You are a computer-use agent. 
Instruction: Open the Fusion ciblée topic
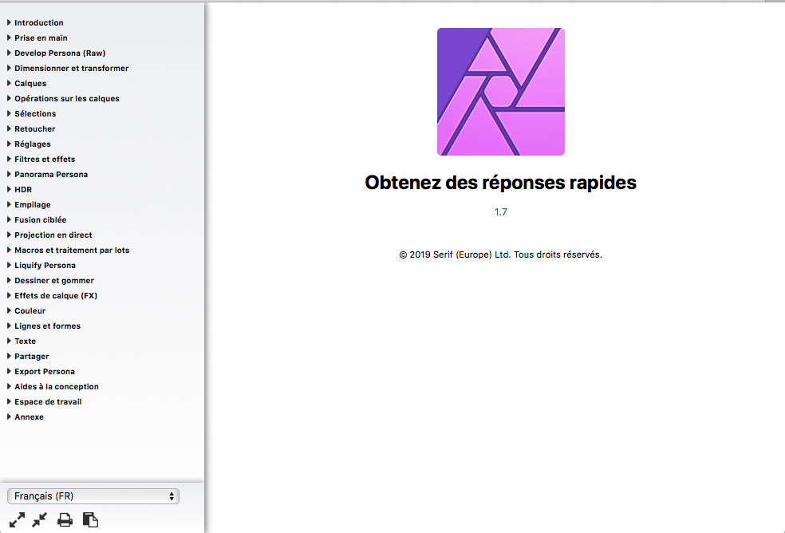pyautogui.click(x=41, y=220)
